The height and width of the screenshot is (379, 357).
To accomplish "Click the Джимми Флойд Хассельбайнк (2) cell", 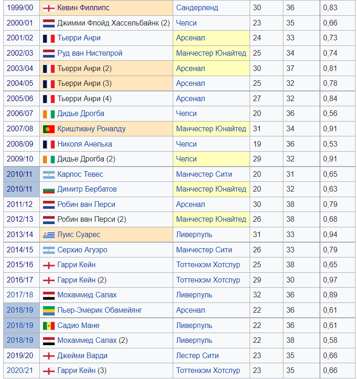I will tap(106, 23).
